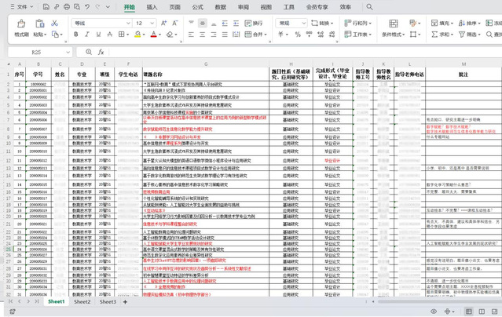The image size is (502, 317).
Task: Toggle italic formatting
Action: [x=87, y=35]
